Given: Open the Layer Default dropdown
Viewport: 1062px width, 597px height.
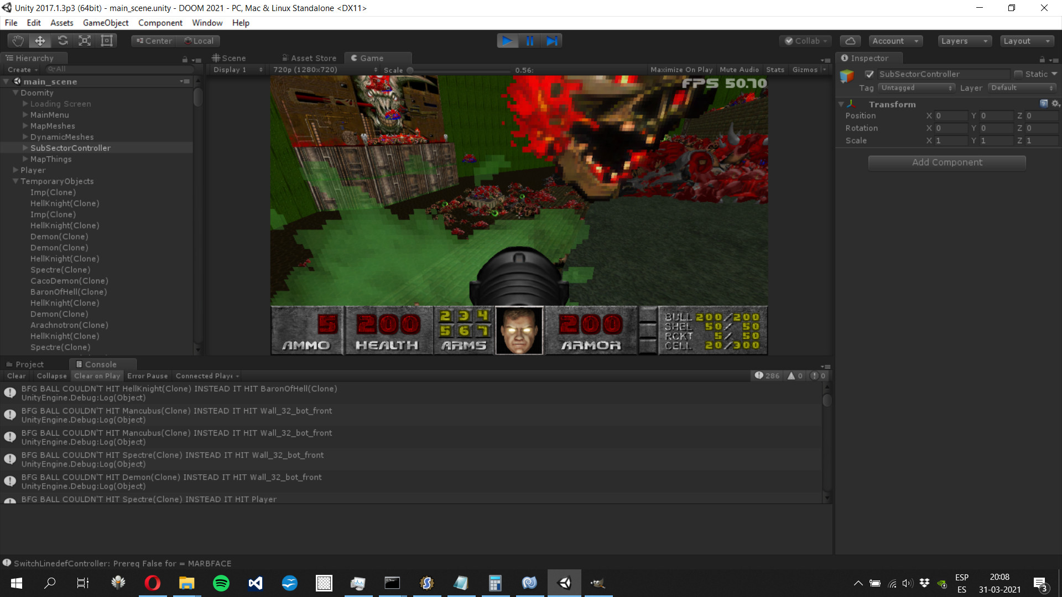Looking at the screenshot, I should pyautogui.click(x=1022, y=88).
